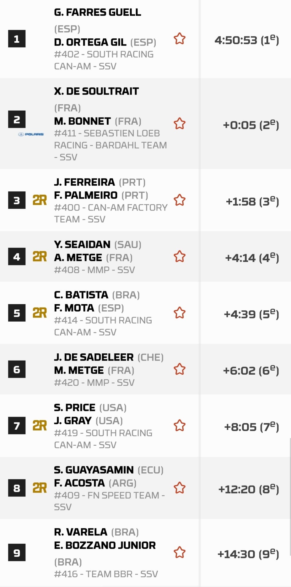Image resolution: width=291 pixels, height=587 pixels.
Task: Select the position 1 rank badge
Action: click(x=17, y=39)
